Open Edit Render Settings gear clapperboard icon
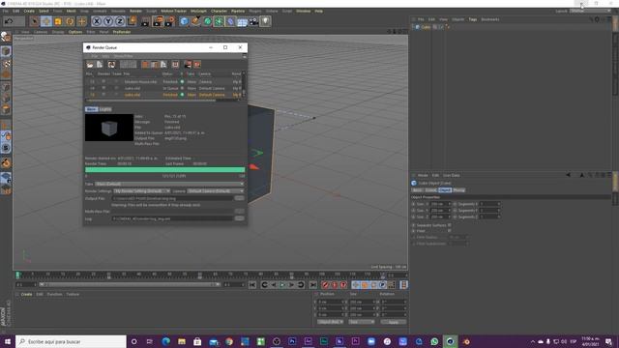Image resolution: width=619 pixels, height=348 pixels. 170,21
